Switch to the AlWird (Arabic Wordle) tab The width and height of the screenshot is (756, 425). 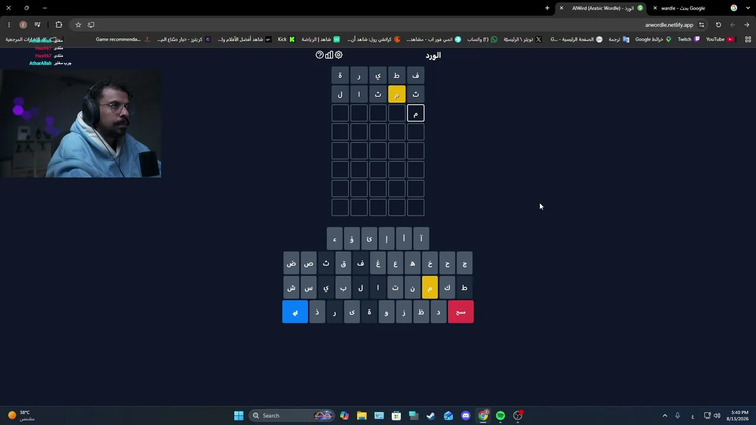pos(602,8)
